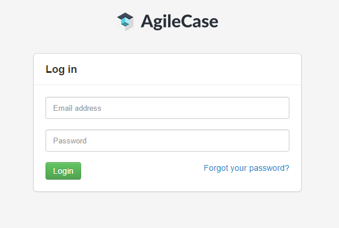Click the AgileCase cube logo icon
This screenshot has height=228, width=339.
[x=125, y=22]
